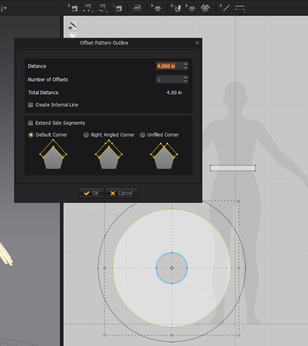
Task: Click the center point of the circular pattern
Action: click(x=172, y=268)
